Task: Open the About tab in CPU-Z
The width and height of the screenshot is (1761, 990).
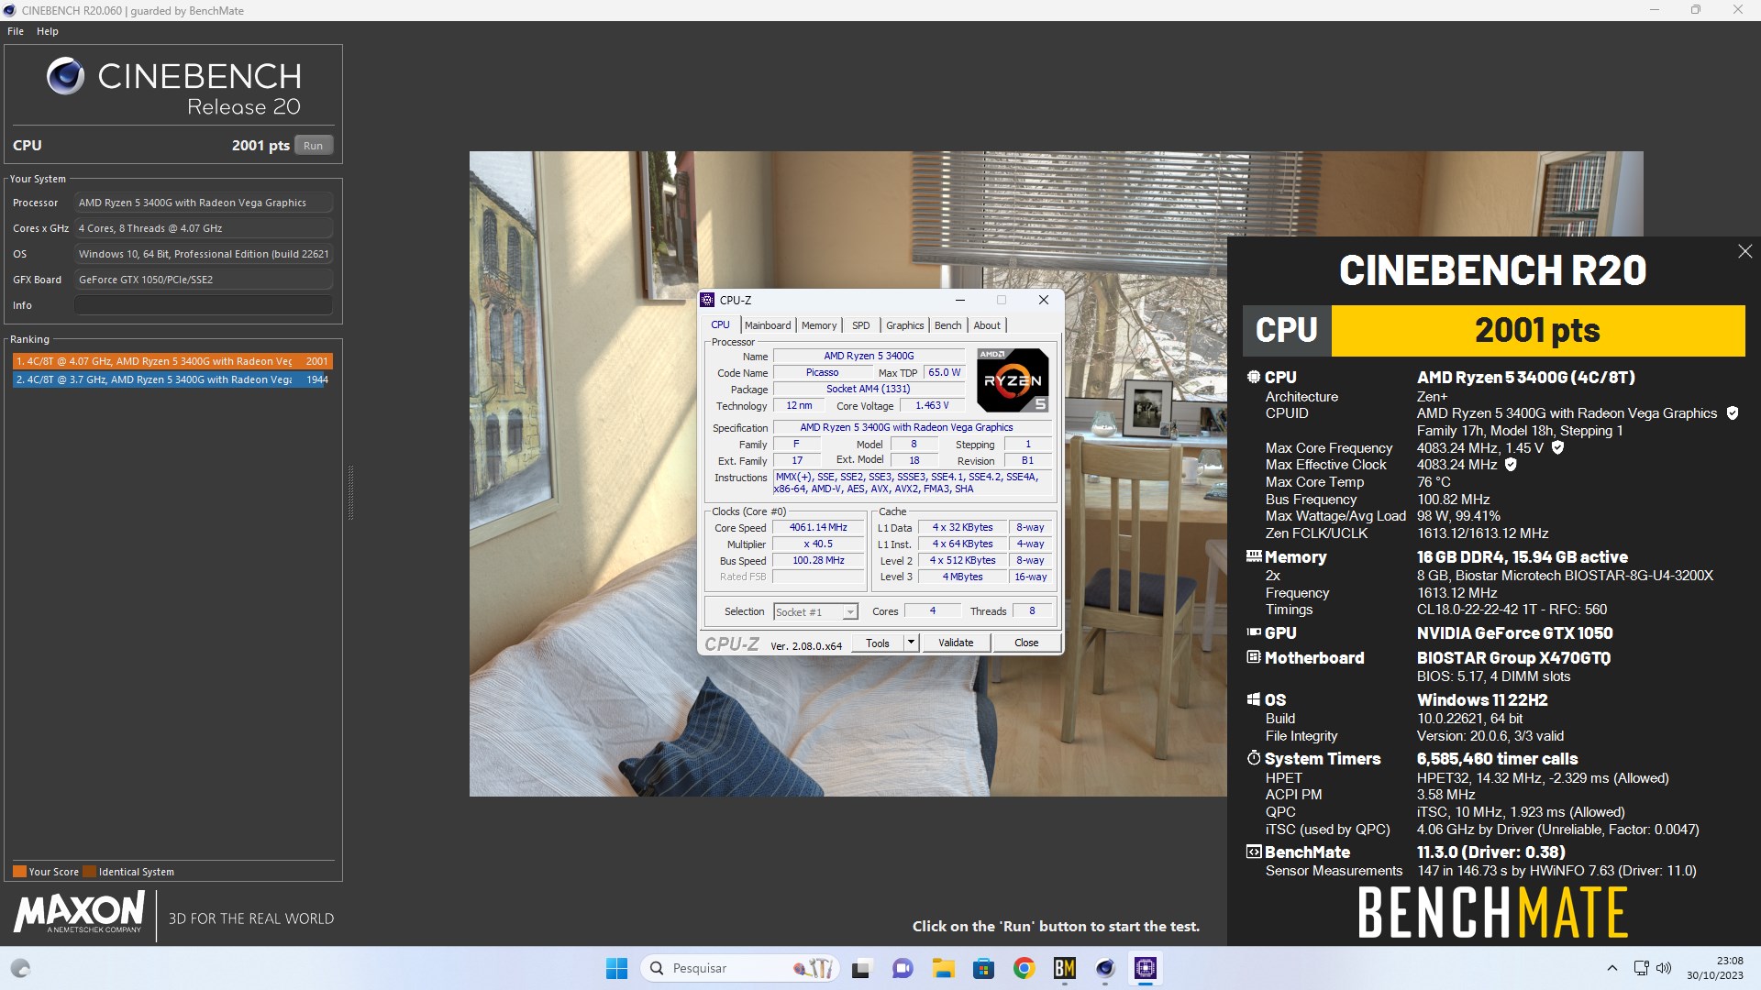Action: tap(987, 325)
